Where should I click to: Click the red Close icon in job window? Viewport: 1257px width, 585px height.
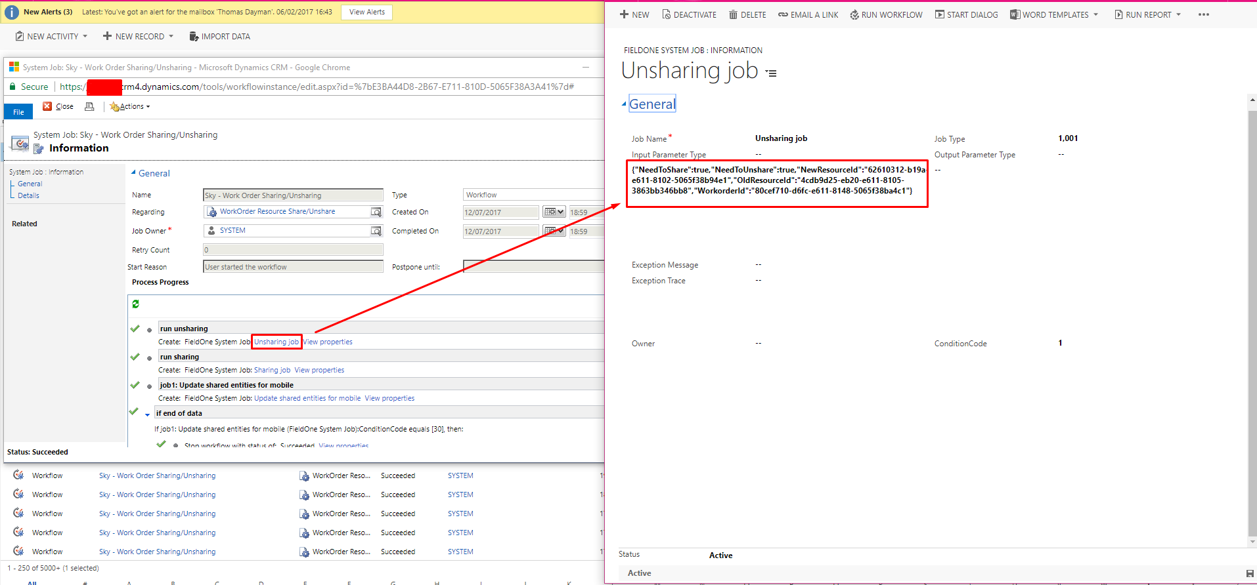coord(47,106)
